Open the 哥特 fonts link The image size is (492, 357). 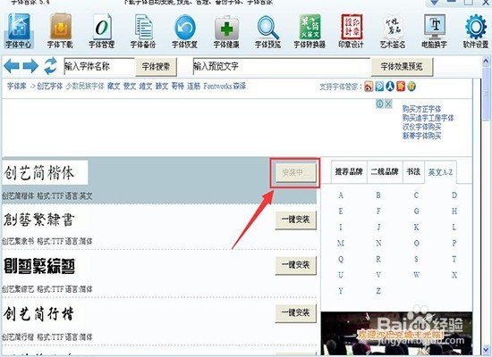178,86
